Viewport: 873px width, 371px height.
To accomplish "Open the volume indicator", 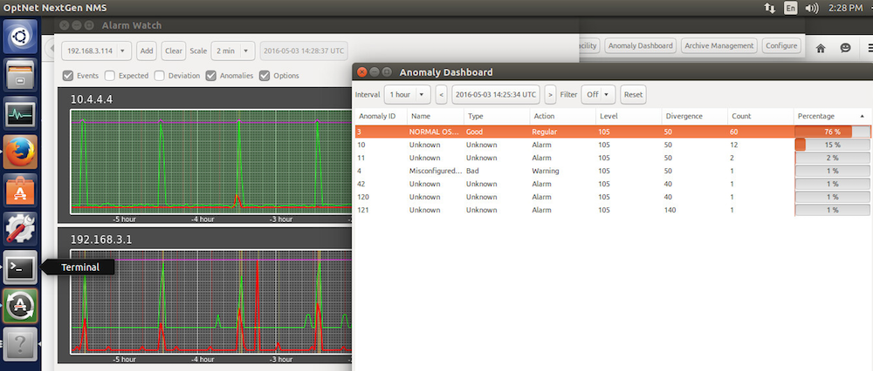I will (812, 8).
